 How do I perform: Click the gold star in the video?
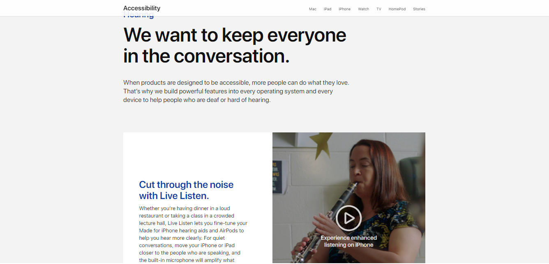point(321,144)
